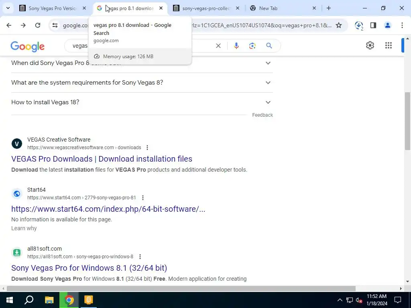The image size is (411, 308).
Task: Click the scroll-down arrow of vertical scrollbar
Action: 408,282
